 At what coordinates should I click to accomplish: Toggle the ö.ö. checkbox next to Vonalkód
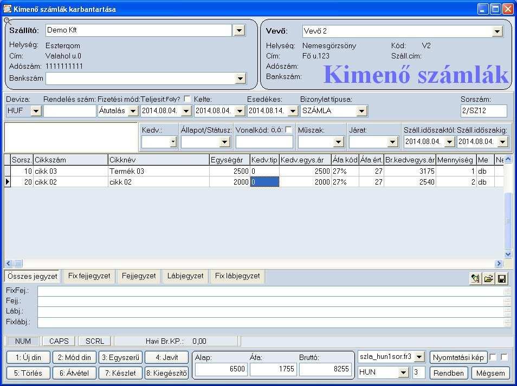[x=288, y=130]
